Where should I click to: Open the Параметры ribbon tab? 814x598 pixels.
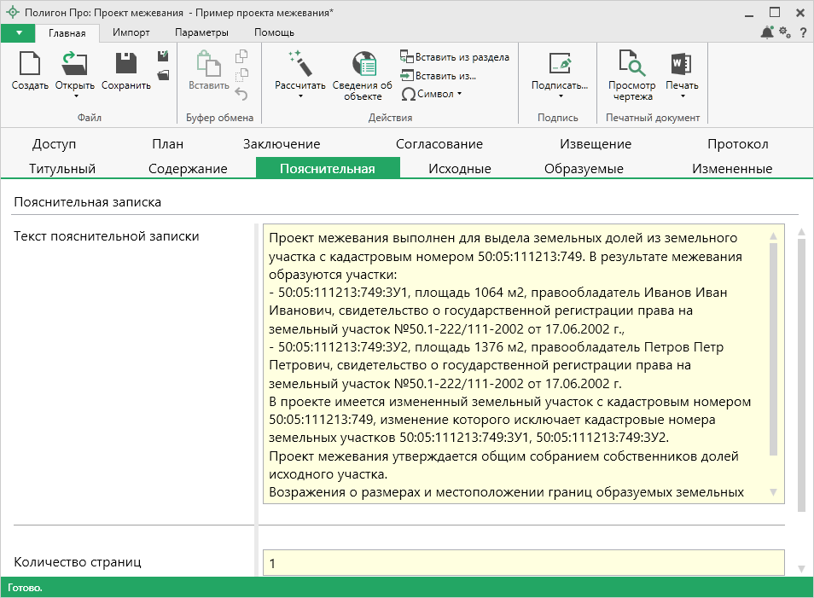click(x=201, y=32)
